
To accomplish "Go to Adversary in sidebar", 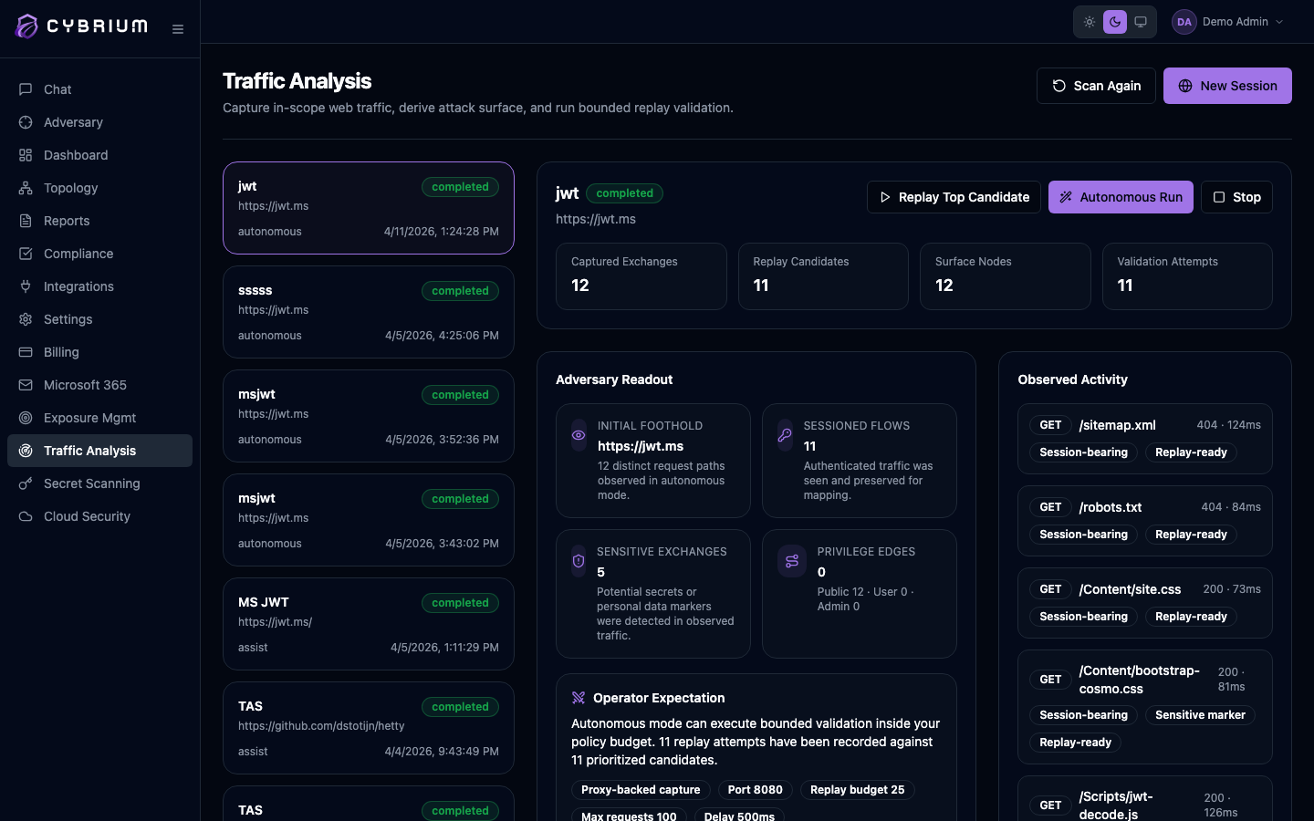I will coord(99,122).
